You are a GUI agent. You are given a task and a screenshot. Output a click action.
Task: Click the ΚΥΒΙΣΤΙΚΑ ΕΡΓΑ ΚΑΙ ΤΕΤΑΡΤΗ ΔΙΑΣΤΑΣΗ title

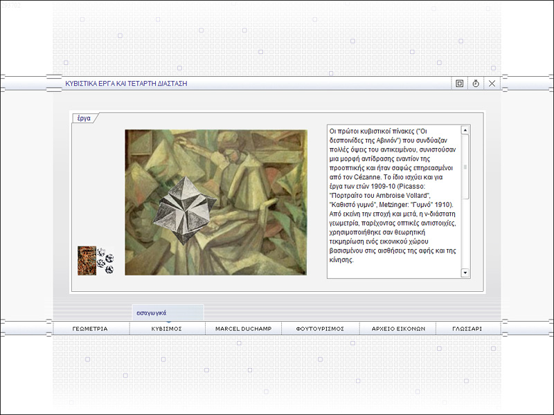click(126, 84)
